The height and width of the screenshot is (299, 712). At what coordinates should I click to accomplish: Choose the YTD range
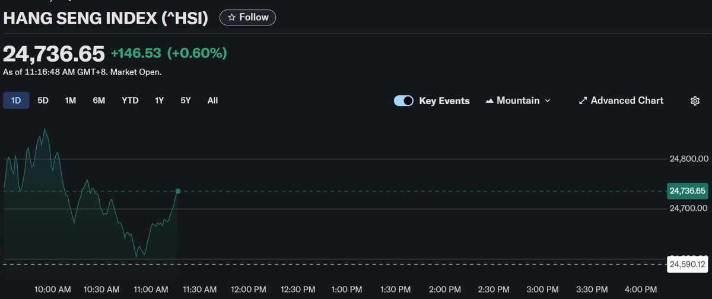[130, 101]
